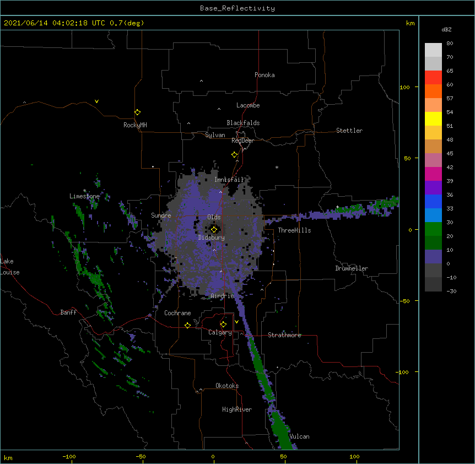Click the Lake Louise label
The height and width of the screenshot is (464, 475).
(x=10, y=267)
